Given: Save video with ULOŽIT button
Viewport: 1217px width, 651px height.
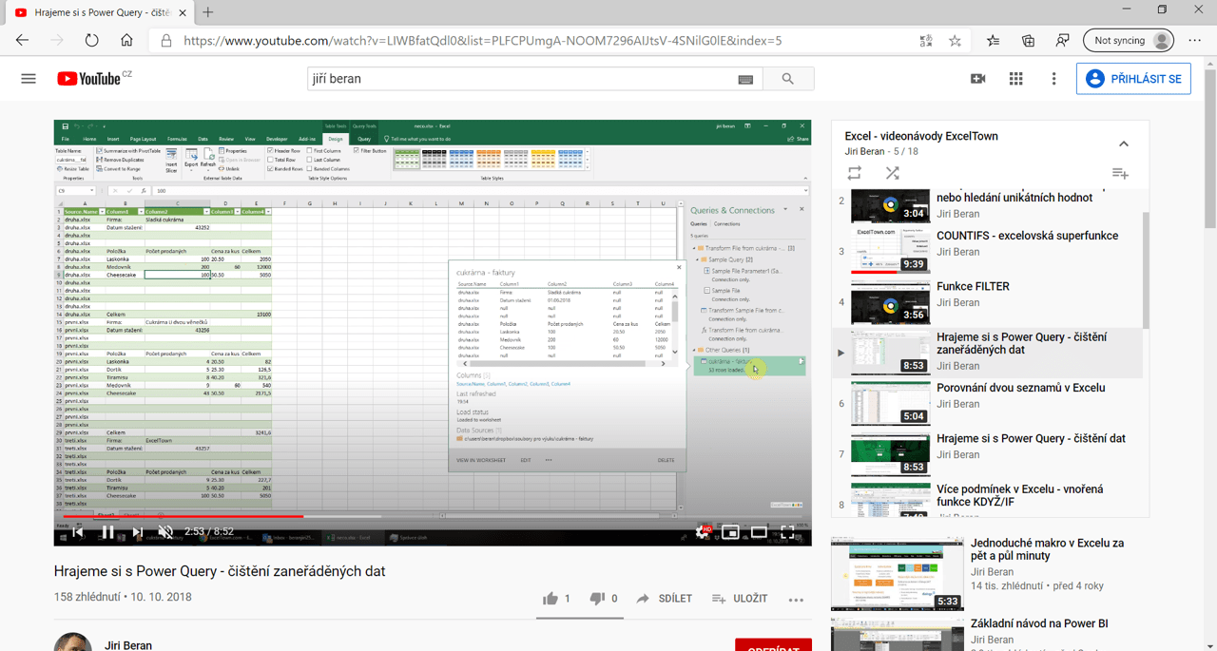Looking at the screenshot, I should coord(740,599).
